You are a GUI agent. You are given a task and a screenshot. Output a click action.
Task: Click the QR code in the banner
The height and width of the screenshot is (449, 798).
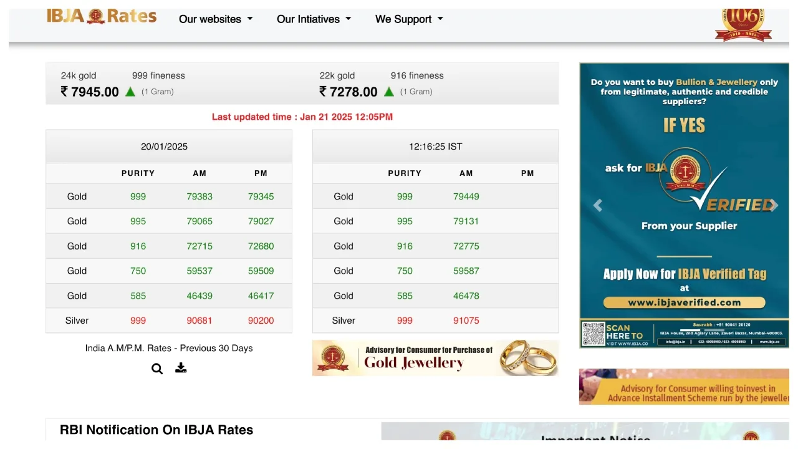point(594,334)
